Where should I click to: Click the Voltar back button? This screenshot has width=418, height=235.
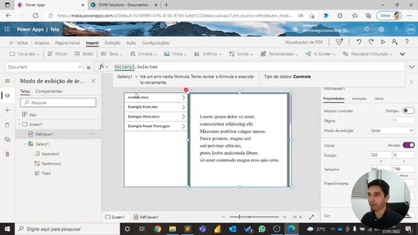(x=18, y=43)
